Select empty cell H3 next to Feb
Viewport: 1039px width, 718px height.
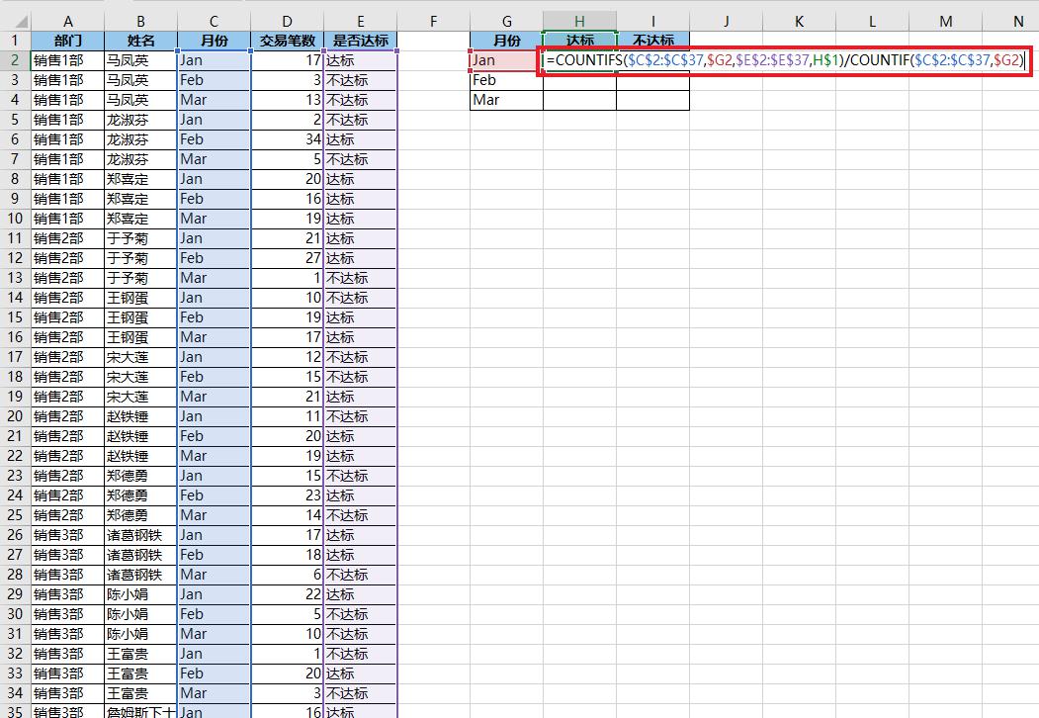[579, 80]
